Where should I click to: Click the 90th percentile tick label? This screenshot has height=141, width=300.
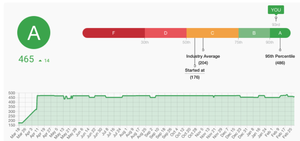click(x=270, y=42)
